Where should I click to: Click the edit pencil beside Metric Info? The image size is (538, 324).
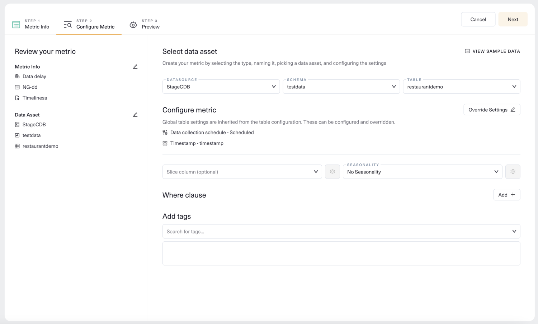point(135,66)
